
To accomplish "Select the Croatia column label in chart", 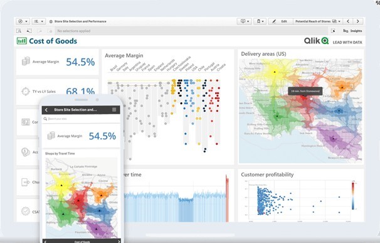I will (x=221, y=67).
